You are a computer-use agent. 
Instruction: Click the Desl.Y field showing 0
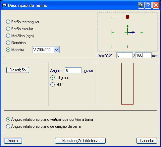coord(125,55)
